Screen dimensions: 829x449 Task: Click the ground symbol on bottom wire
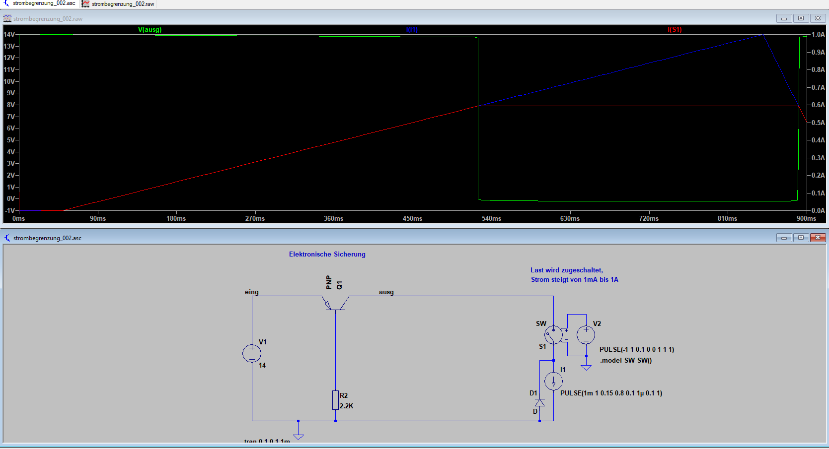pyautogui.click(x=299, y=437)
